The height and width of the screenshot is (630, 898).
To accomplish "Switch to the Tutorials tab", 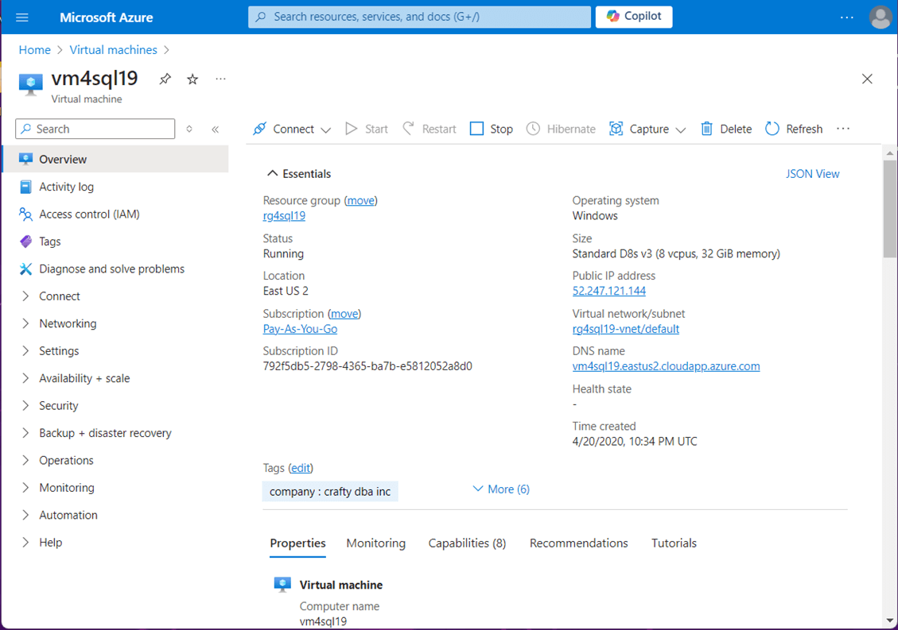I will pyautogui.click(x=674, y=543).
